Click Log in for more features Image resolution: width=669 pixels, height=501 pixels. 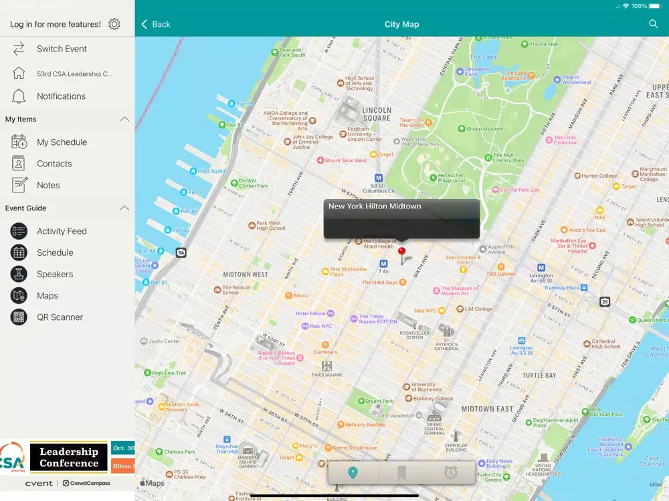coord(56,24)
